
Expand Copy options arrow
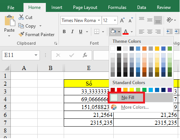coord(41,26)
